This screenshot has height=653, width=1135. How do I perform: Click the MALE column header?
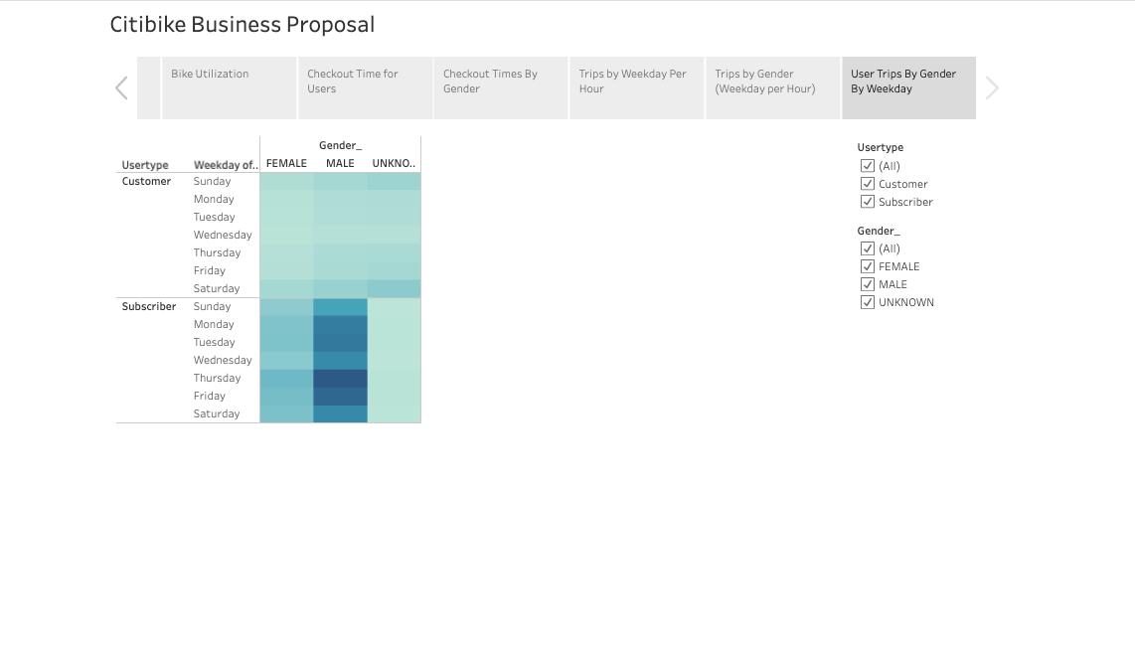point(339,163)
